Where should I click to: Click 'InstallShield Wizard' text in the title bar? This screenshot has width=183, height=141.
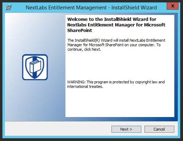point(134,8)
